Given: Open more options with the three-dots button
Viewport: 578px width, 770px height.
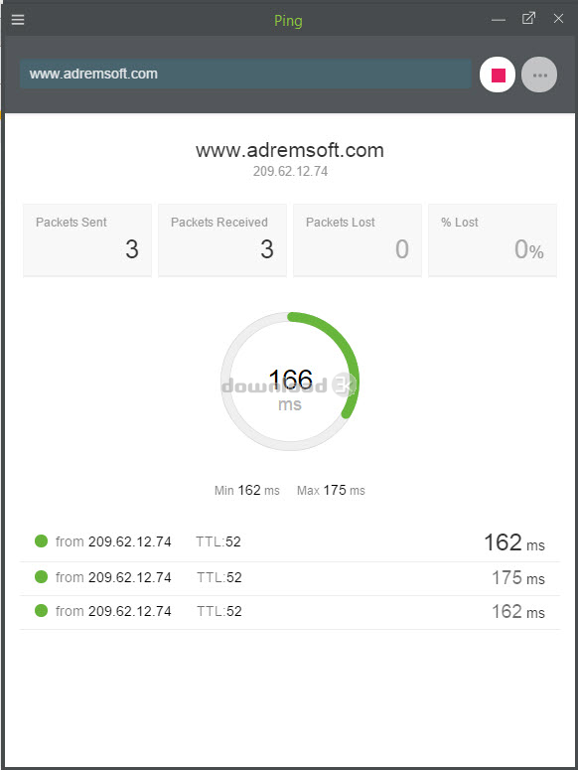Looking at the screenshot, I should [x=539, y=75].
